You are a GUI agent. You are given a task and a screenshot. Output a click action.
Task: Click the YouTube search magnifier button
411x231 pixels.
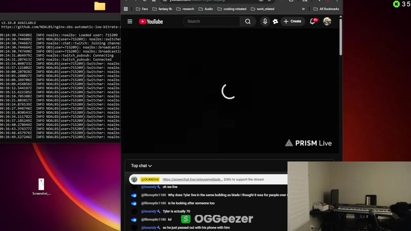(248, 21)
